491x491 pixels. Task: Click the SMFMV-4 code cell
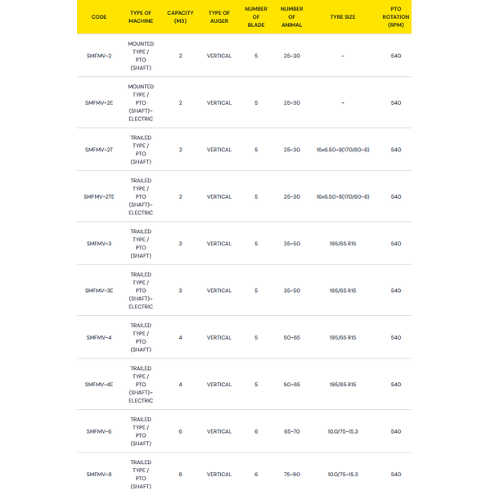coord(99,337)
